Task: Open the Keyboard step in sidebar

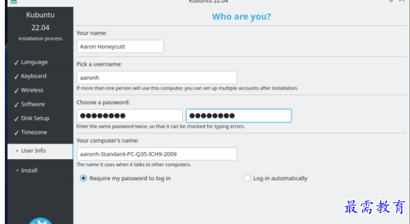Action: pos(33,76)
